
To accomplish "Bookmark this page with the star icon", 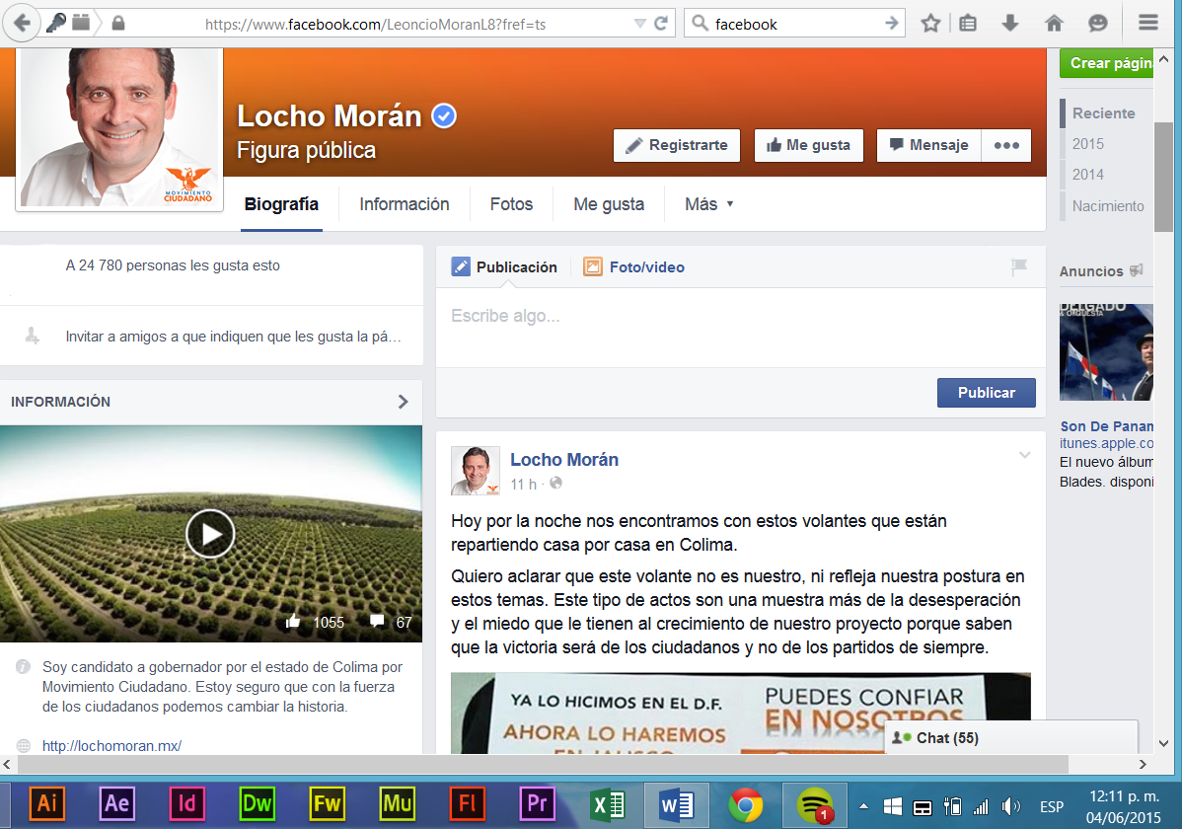I will (931, 24).
